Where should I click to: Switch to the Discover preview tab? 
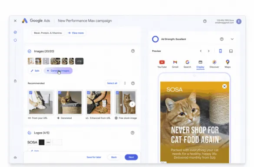[x=214, y=64]
